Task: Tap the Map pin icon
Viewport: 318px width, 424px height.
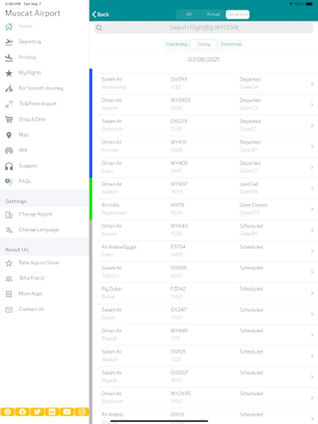Action: click(9, 135)
